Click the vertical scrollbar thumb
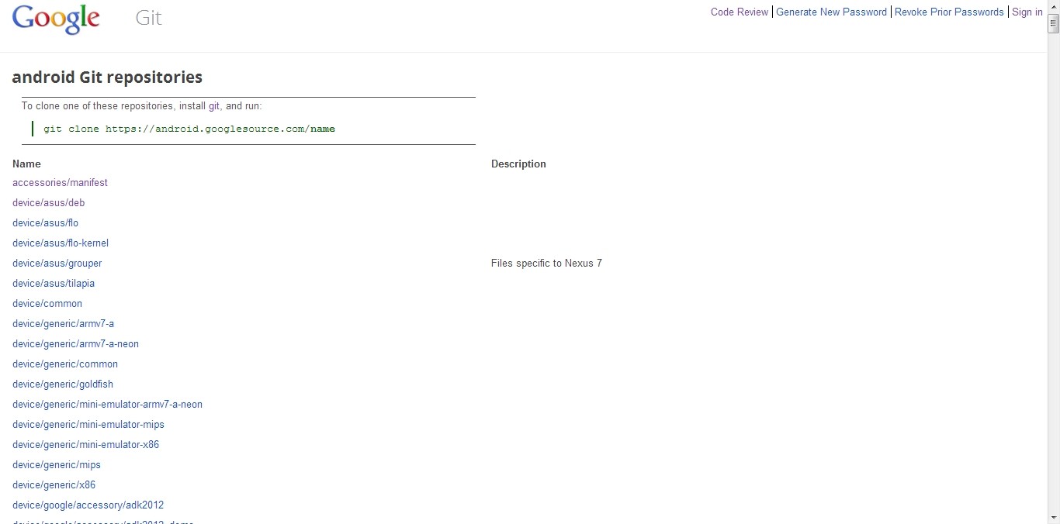The height and width of the screenshot is (524, 1060). [x=1054, y=23]
